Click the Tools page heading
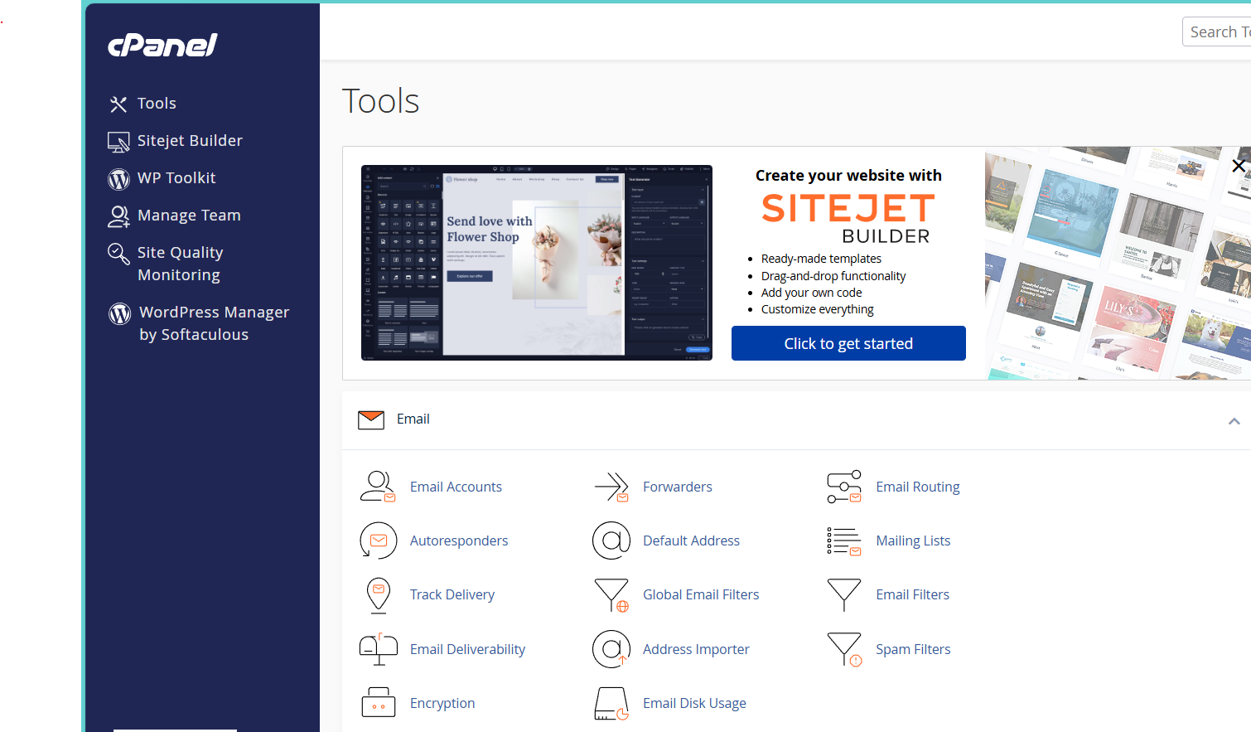 click(381, 101)
